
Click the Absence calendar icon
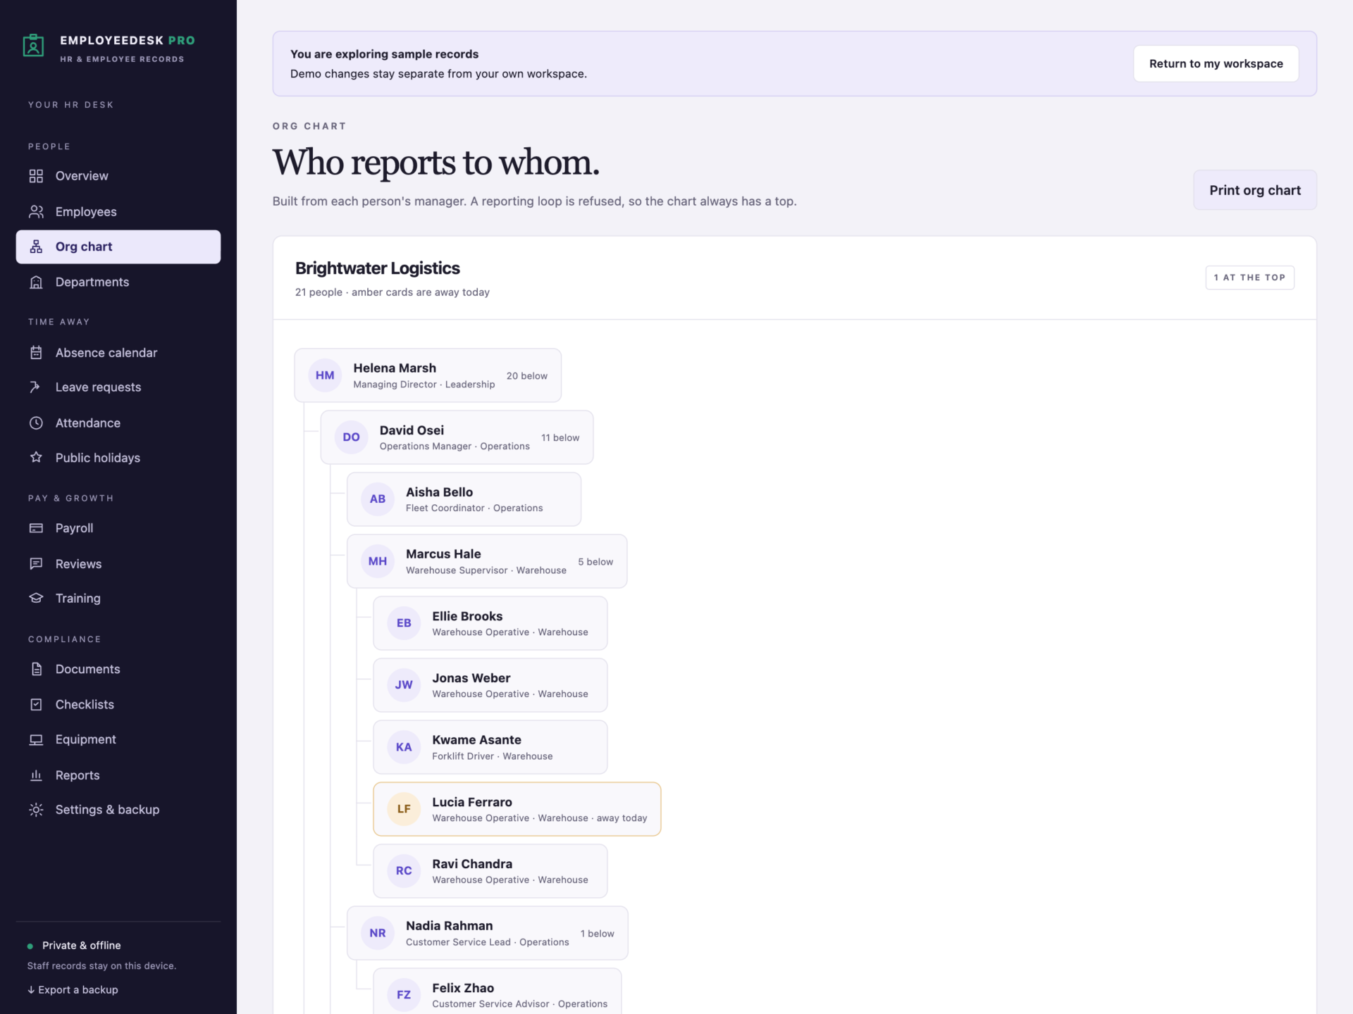click(x=36, y=352)
